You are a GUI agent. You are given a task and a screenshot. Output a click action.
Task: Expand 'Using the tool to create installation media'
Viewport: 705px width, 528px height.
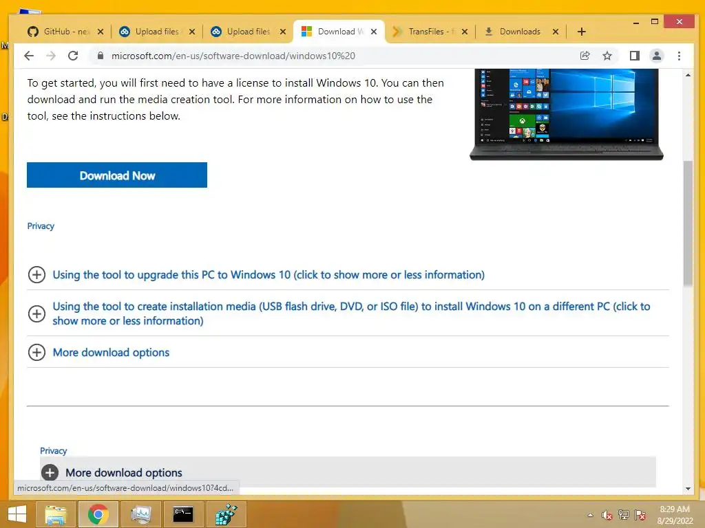tap(351, 313)
